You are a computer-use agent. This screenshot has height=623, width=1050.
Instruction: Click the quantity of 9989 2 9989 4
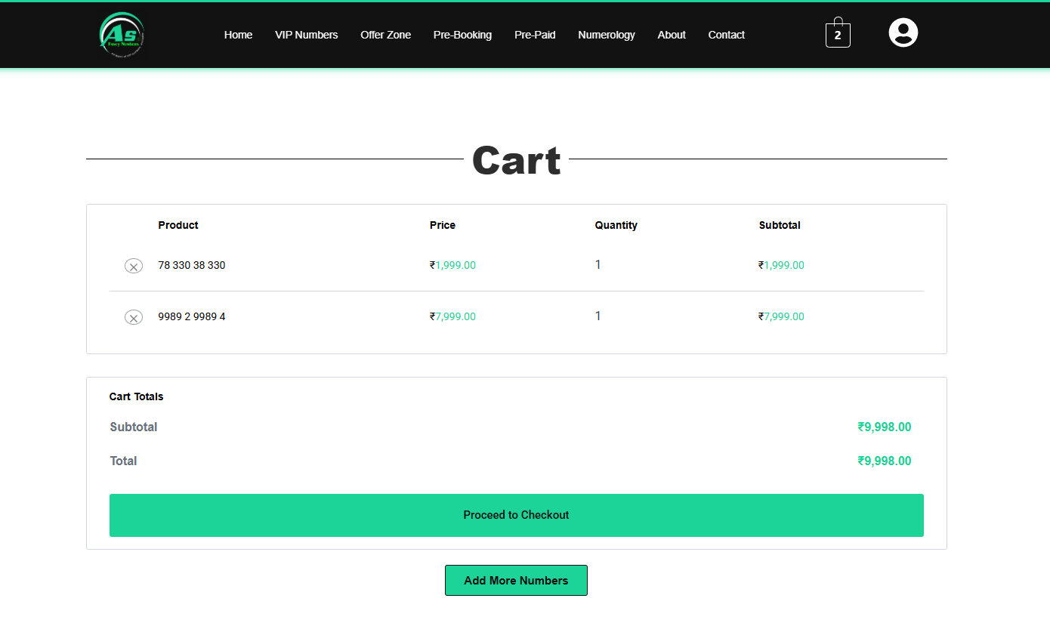tap(598, 316)
